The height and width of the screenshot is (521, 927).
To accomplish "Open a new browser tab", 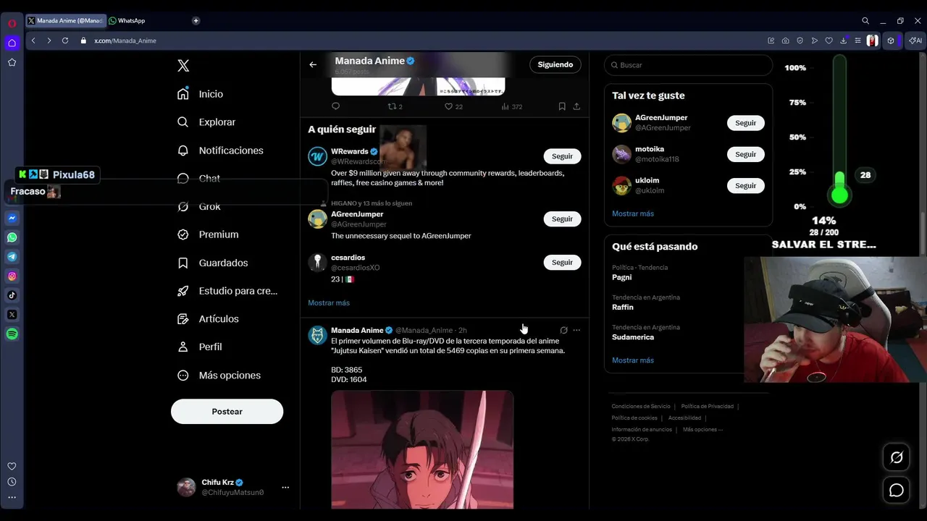I will 196,21.
